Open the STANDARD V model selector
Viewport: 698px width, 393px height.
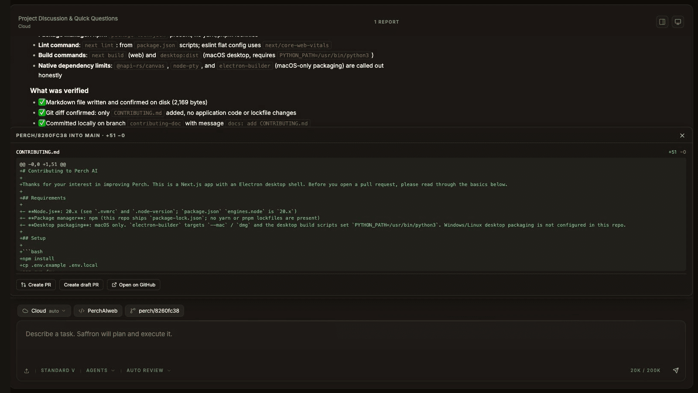pyautogui.click(x=58, y=370)
